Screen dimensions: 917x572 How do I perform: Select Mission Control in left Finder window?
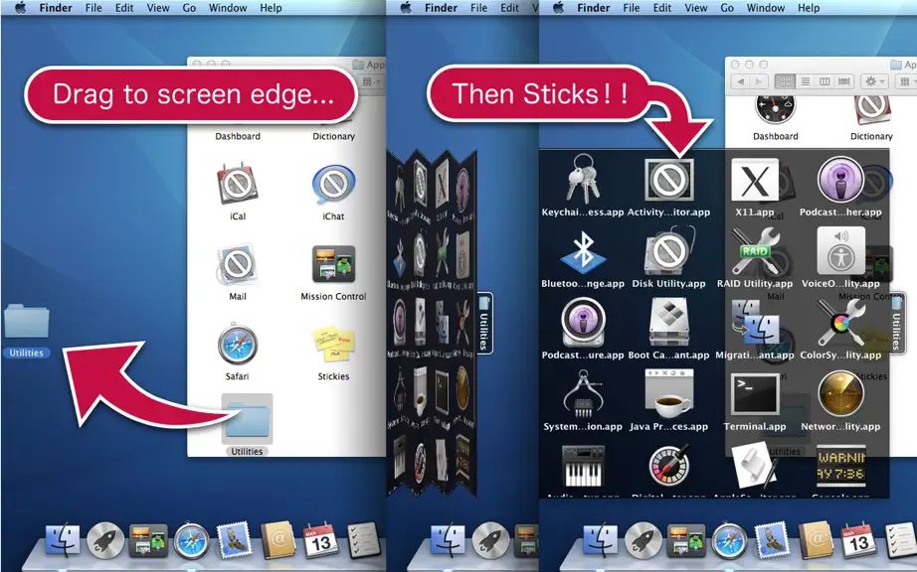pos(333,265)
